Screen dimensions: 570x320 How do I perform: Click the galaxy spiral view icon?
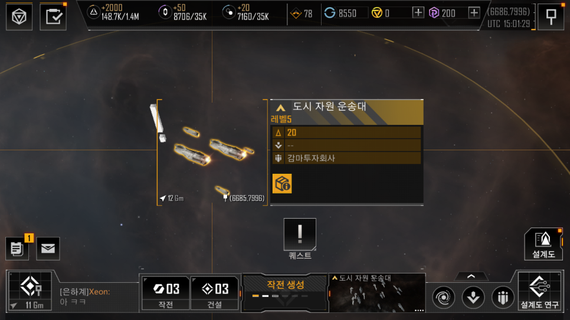coord(444,298)
